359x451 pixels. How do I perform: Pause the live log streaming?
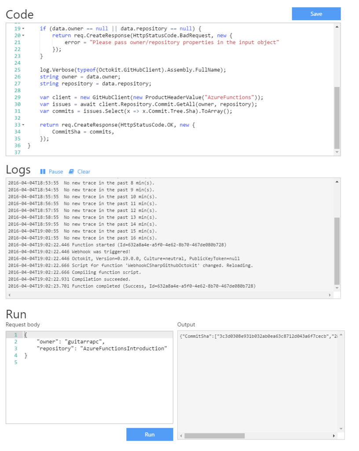point(52,171)
